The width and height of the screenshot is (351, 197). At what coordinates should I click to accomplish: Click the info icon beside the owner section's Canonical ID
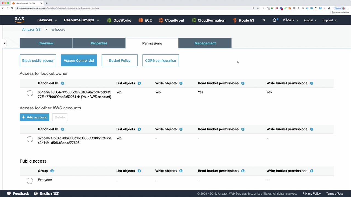(x=63, y=83)
